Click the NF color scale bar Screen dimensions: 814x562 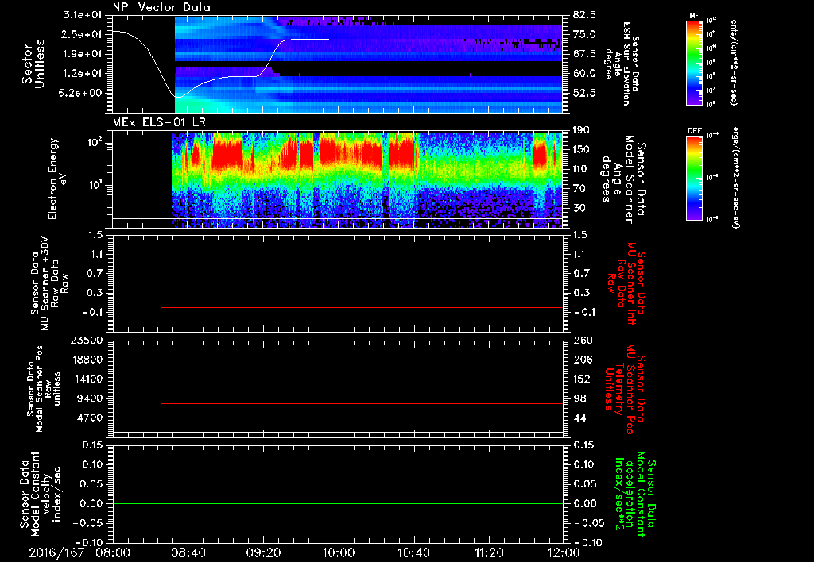[695, 62]
